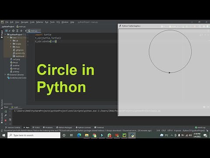Click project panel horizontal scrollbar
Viewport: 210px width, 158px height.
point(8,104)
